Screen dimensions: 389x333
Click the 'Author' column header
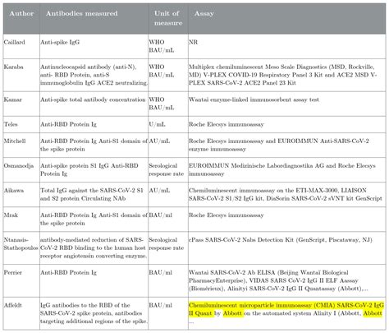[x=21, y=18]
